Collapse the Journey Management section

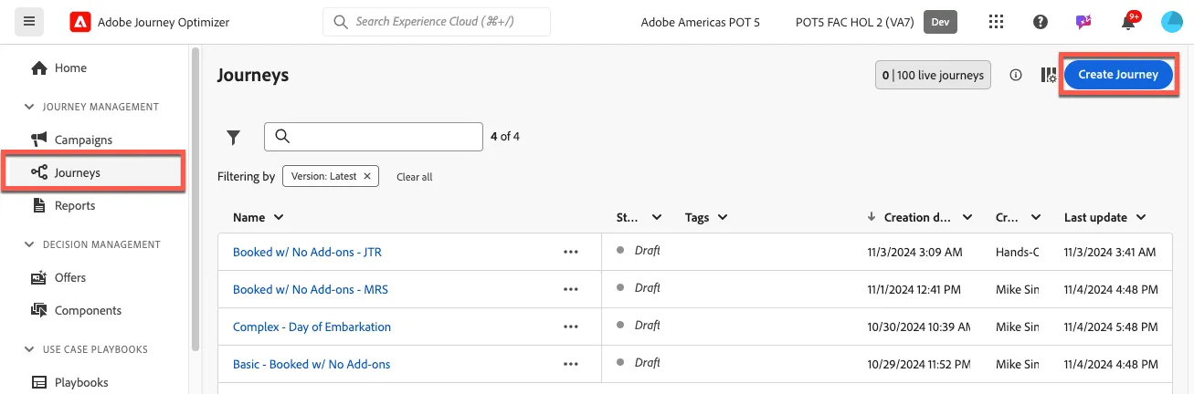pos(29,107)
